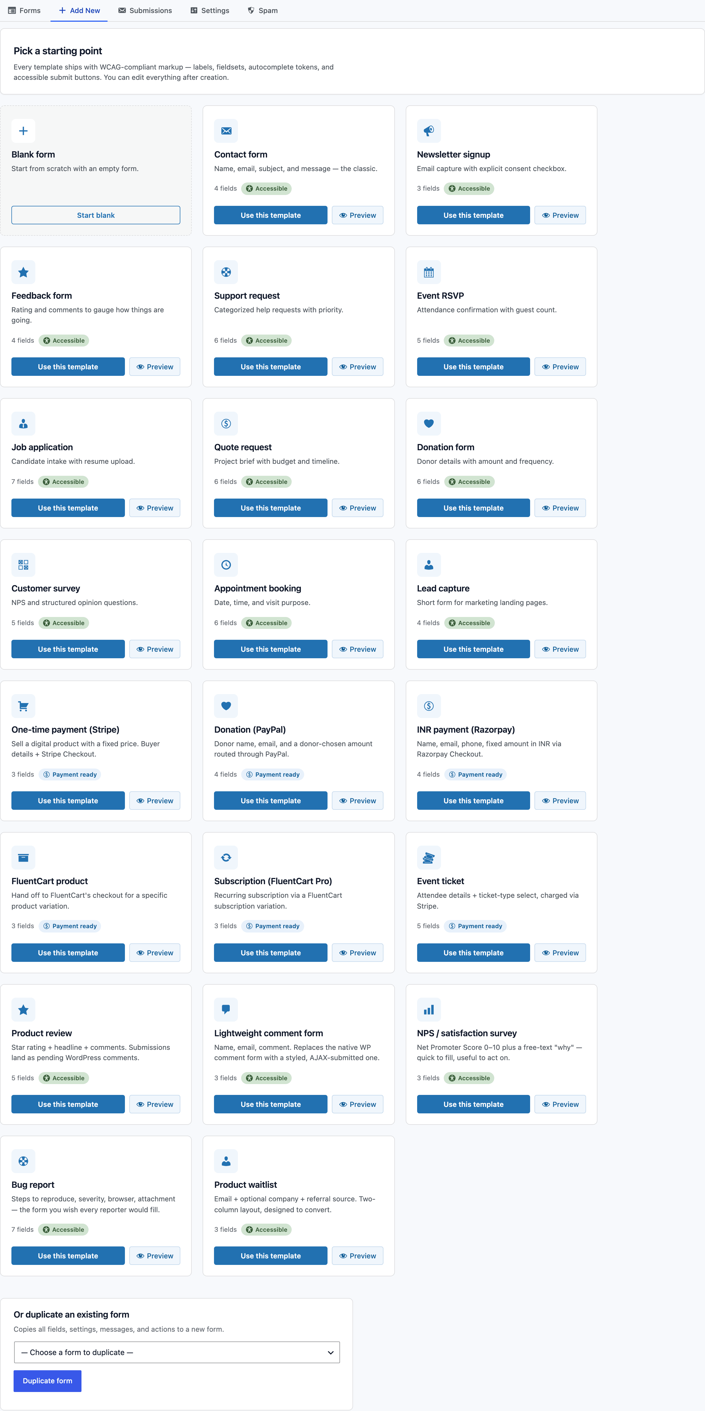Use the Lightweight comment form template

(x=270, y=1104)
